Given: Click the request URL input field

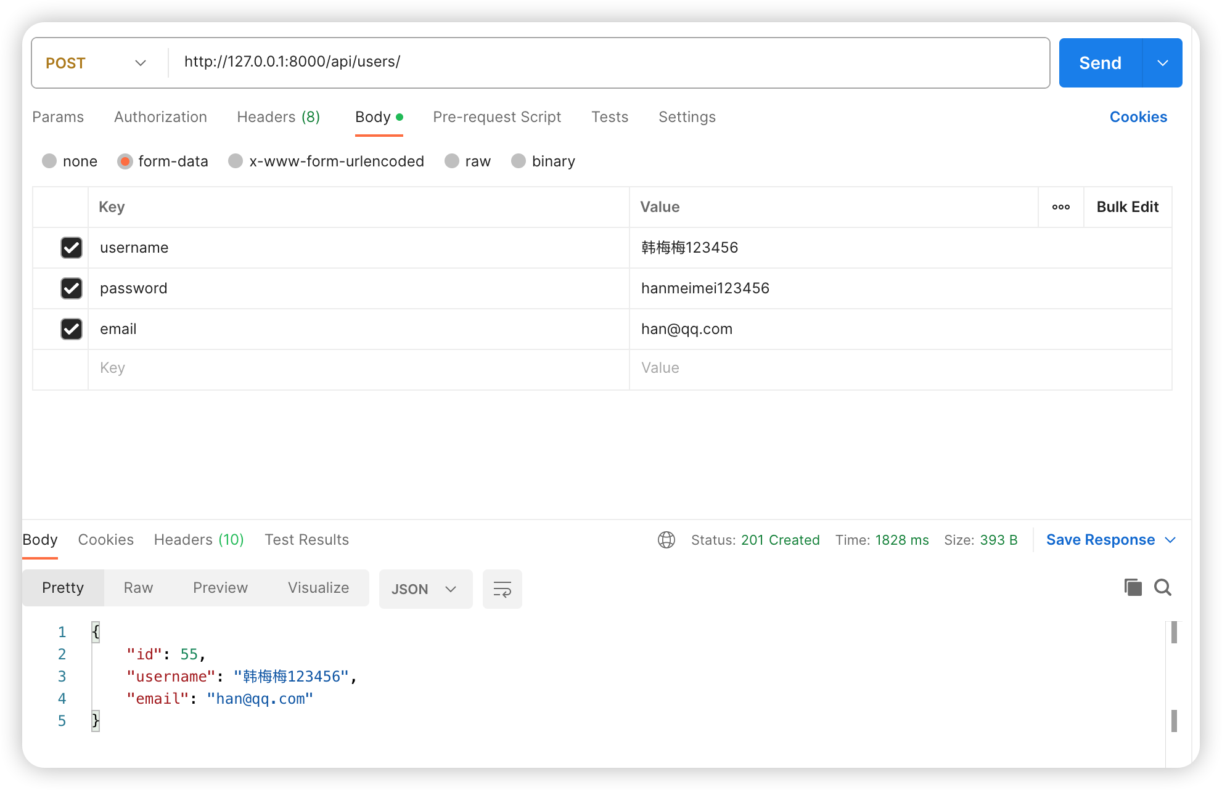Looking at the screenshot, I should coord(608,62).
